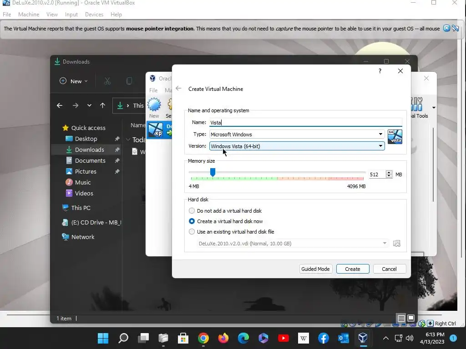Open the Input menu
Screen dimensions: 466x349
(71, 14)
